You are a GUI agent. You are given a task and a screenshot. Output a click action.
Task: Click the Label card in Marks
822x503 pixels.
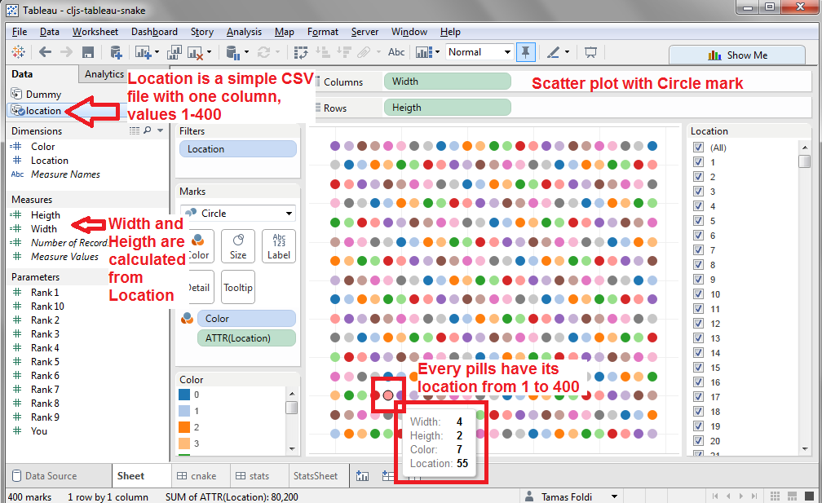click(279, 246)
